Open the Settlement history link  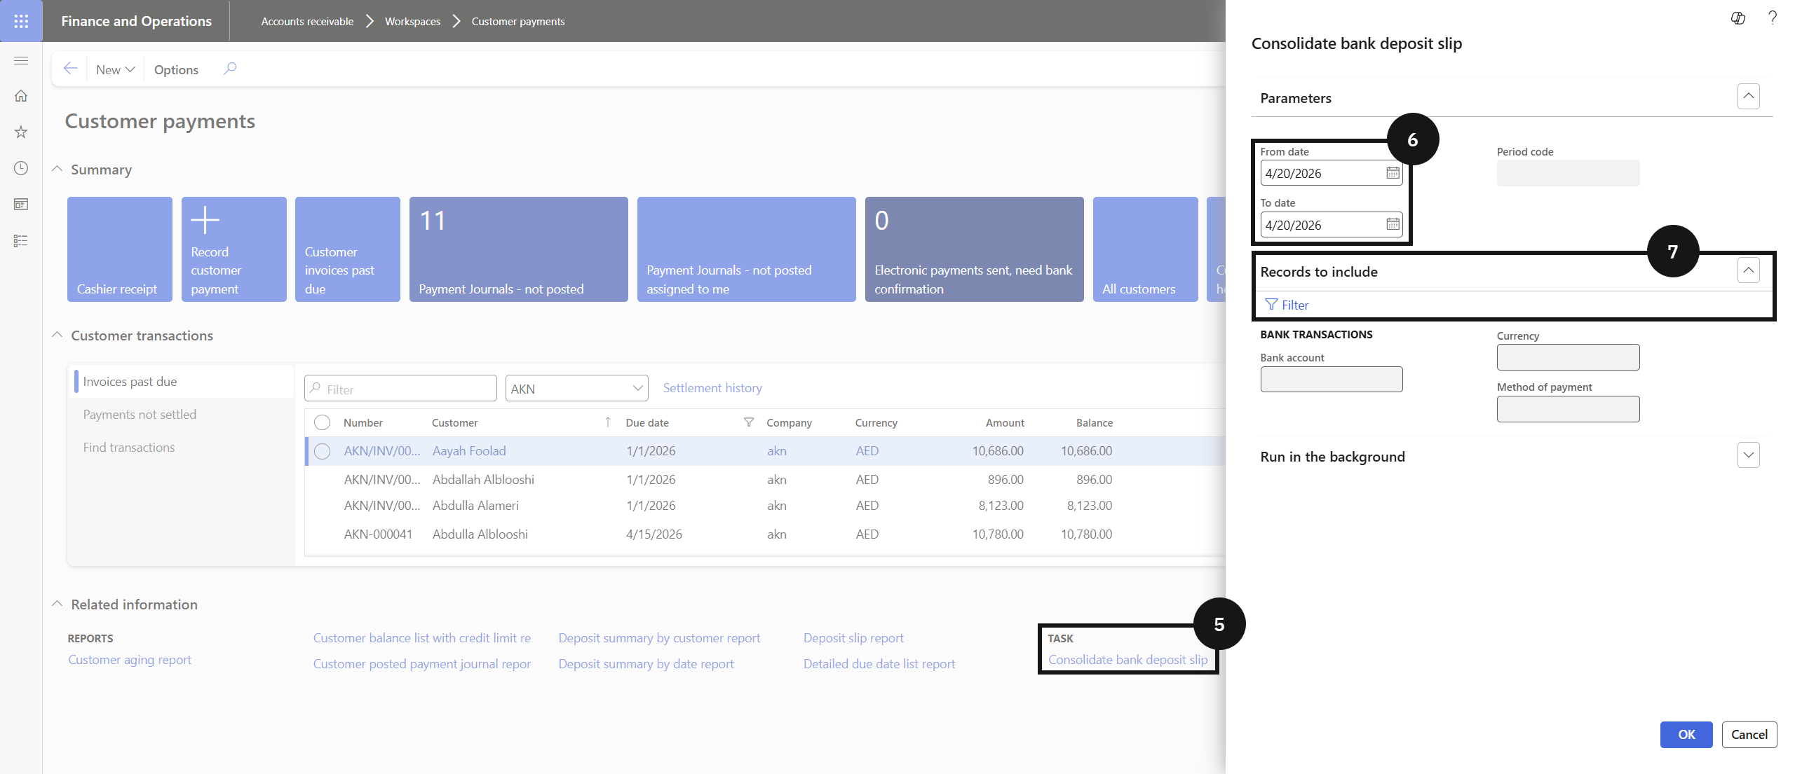click(x=712, y=388)
